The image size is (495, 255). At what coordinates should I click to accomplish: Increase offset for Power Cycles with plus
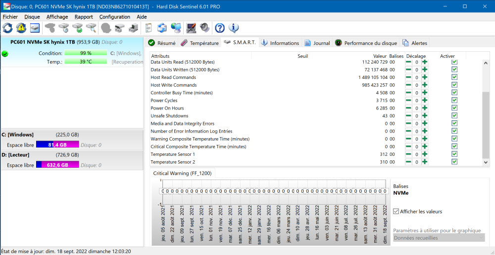(x=424, y=101)
